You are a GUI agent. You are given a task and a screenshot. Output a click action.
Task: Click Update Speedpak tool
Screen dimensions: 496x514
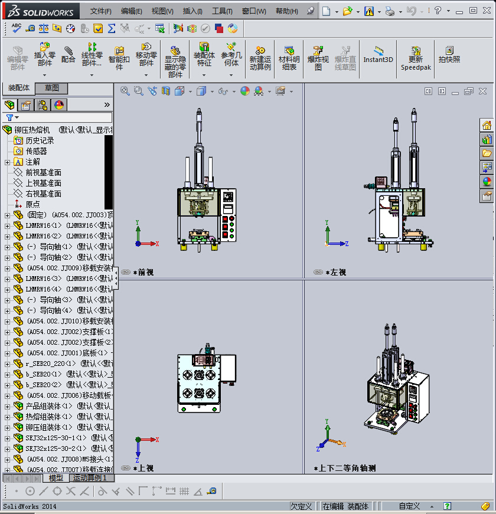point(416,58)
